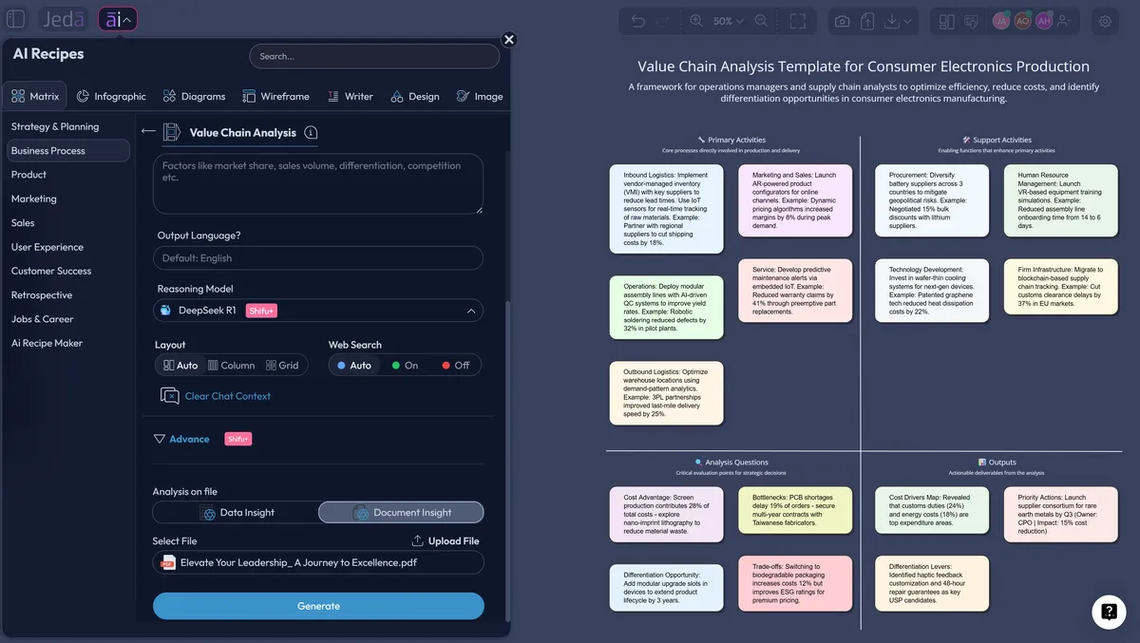Select Data Insight analysis mode
This screenshot has width=1140, height=643.
[x=236, y=513]
